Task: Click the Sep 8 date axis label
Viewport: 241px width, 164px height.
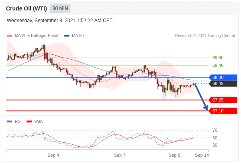Action: 174,155
